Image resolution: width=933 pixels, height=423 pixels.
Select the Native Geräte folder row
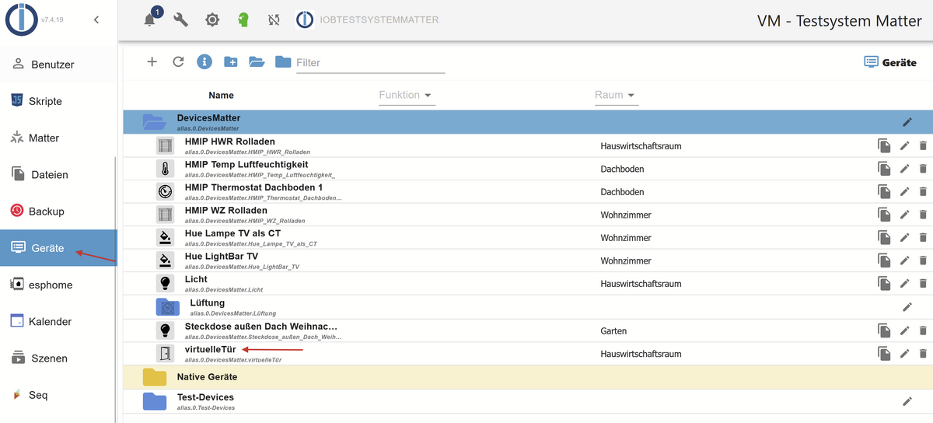tap(207, 377)
